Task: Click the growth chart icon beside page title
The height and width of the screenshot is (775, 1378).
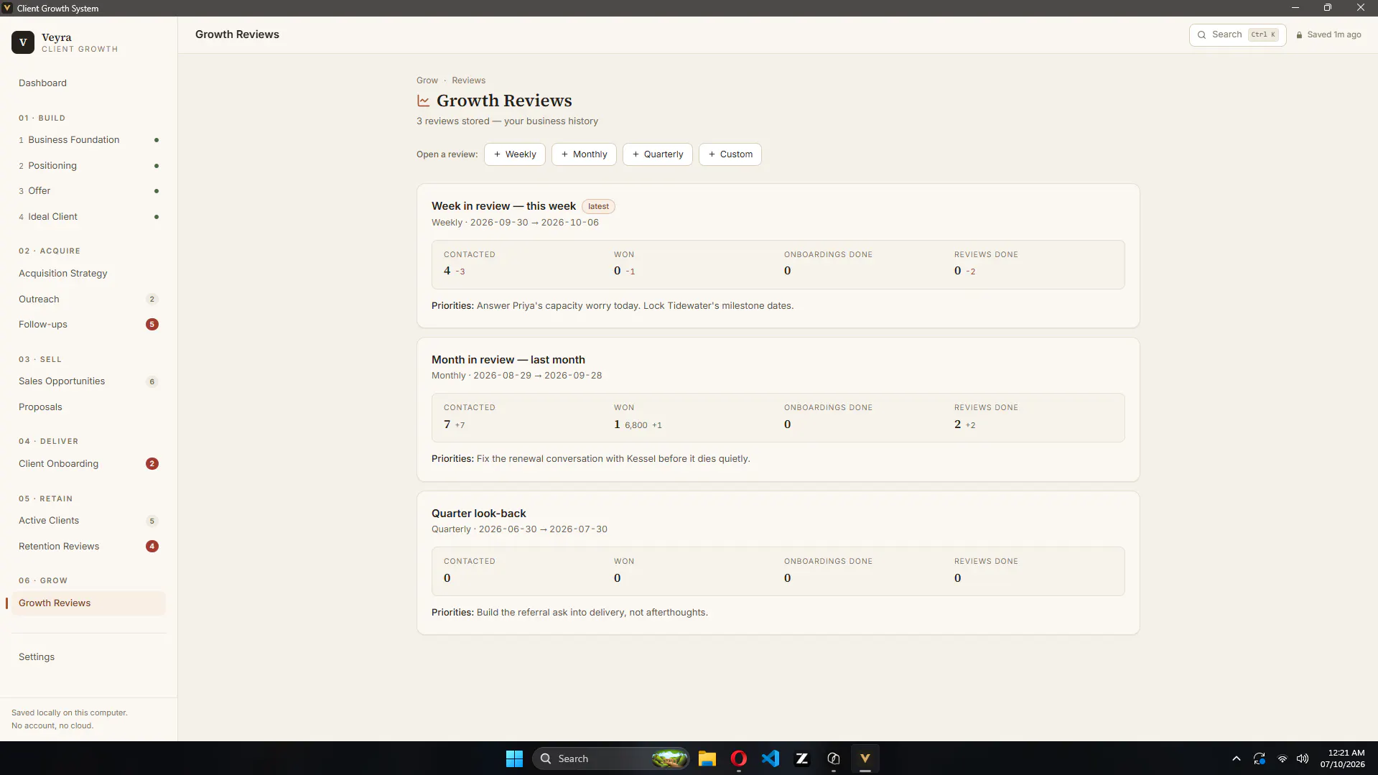Action: pos(424,101)
